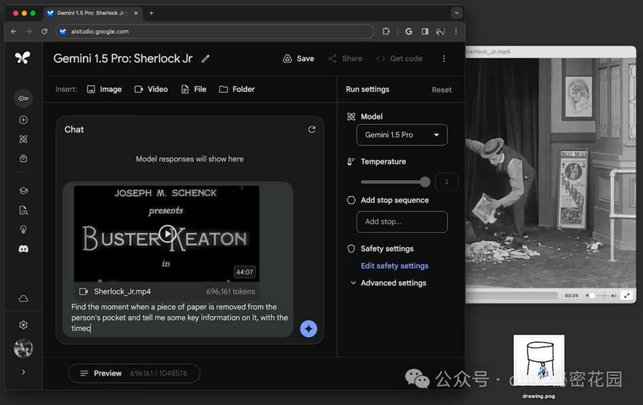The height and width of the screenshot is (405, 643).
Task: Click the Share button
Action: pyautogui.click(x=345, y=59)
